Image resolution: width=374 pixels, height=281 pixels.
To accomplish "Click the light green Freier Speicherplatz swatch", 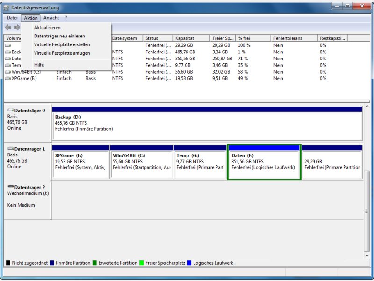I will point(142,263).
